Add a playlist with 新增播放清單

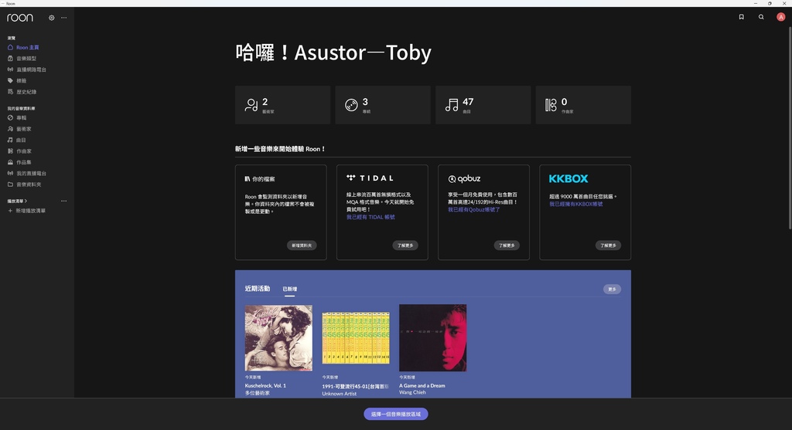pos(27,211)
